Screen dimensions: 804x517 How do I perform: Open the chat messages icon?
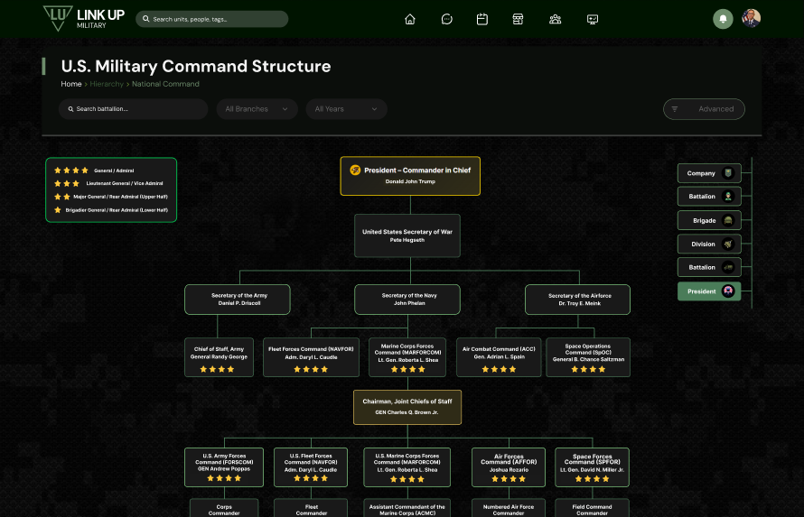tap(446, 19)
